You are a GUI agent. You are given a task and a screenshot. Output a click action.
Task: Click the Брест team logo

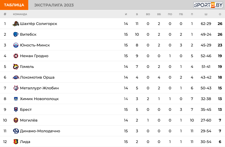tap(16, 110)
